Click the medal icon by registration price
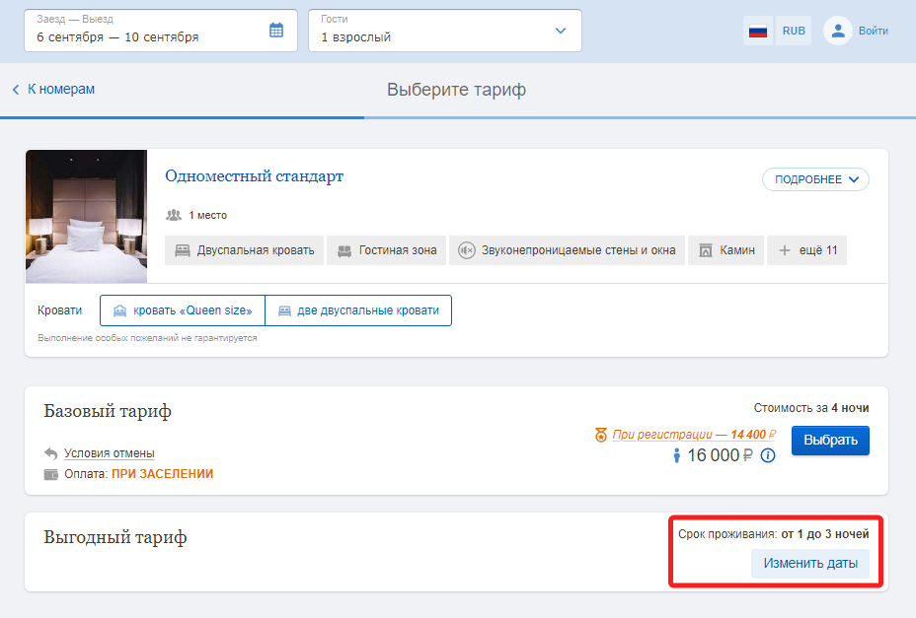Screen dimensions: 916x618 click(x=600, y=435)
